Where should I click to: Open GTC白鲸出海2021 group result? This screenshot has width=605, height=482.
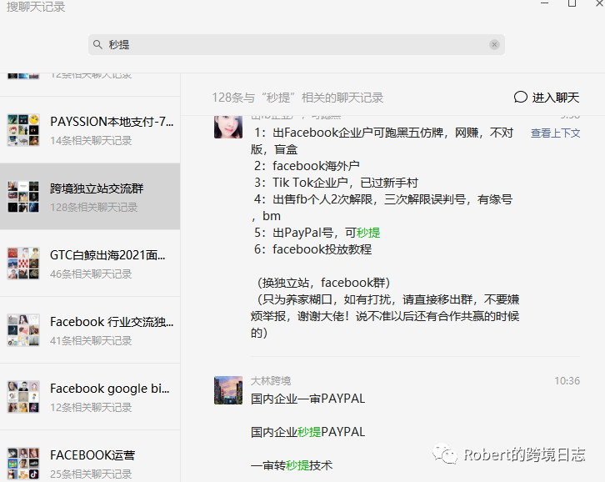click(90, 264)
